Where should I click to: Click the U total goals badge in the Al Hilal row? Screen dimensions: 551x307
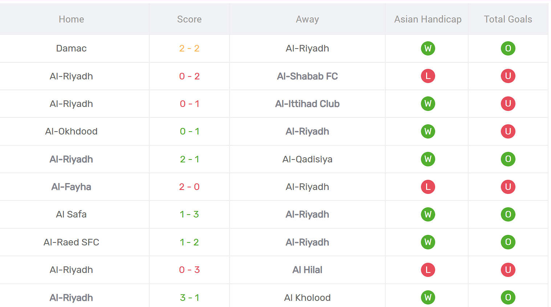(x=508, y=270)
